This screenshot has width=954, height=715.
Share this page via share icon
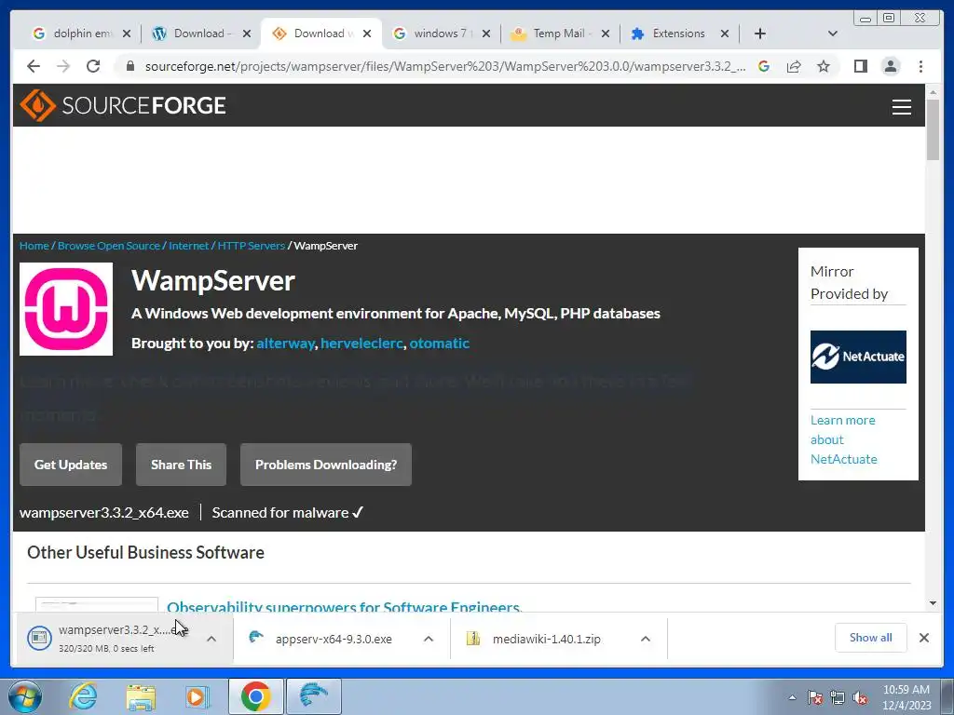[x=794, y=66]
